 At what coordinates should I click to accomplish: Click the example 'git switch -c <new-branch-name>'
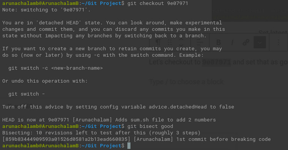click(55, 68)
